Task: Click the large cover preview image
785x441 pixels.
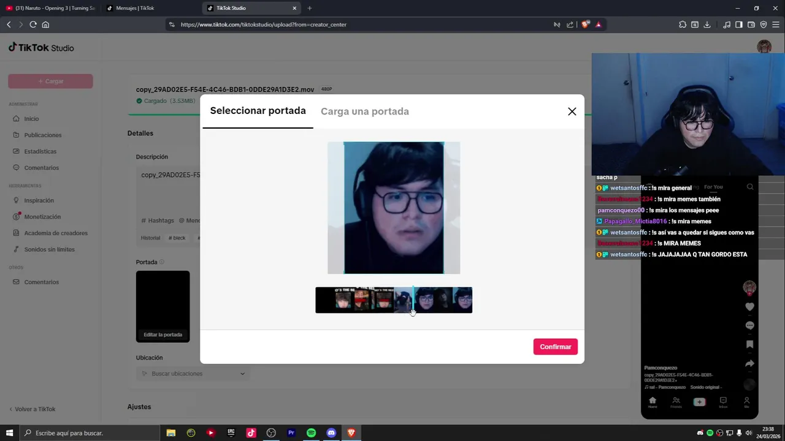Action: pyautogui.click(x=394, y=208)
